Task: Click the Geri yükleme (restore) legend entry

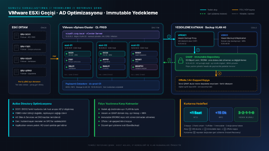Action: 213,14
